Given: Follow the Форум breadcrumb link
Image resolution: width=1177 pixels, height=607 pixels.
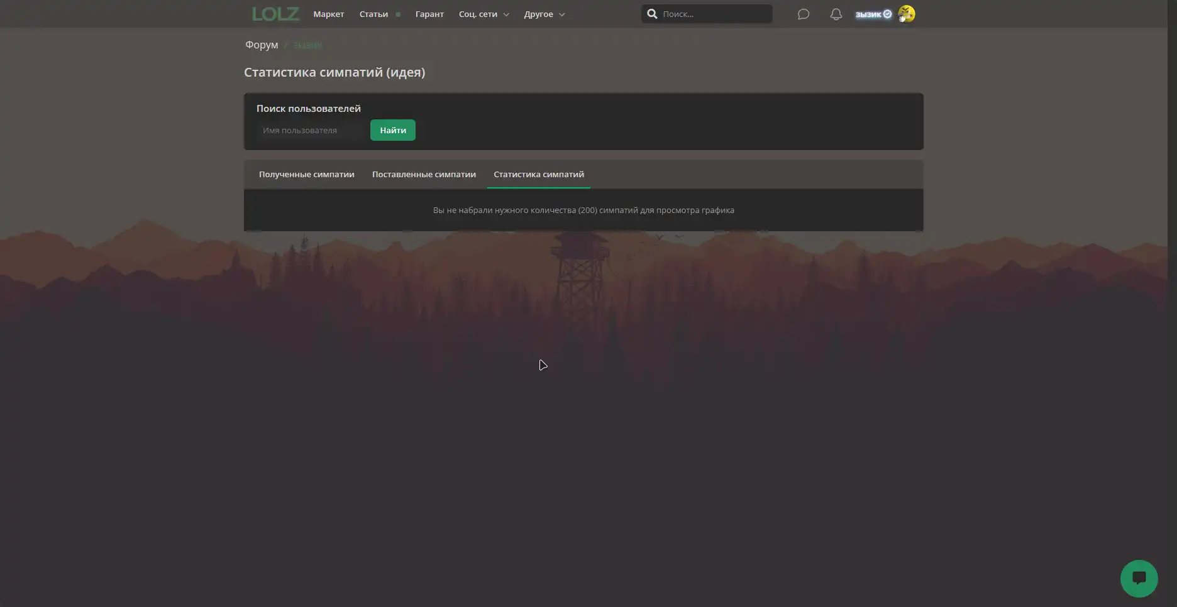Looking at the screenshot, I should click(262, 45).
